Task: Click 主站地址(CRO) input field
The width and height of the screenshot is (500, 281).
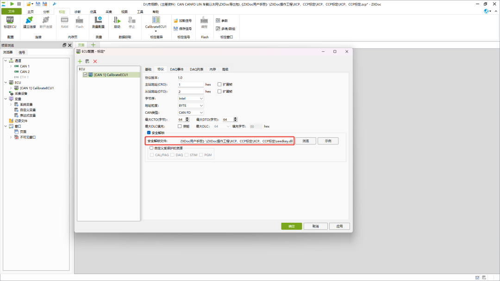Action: 190,85
